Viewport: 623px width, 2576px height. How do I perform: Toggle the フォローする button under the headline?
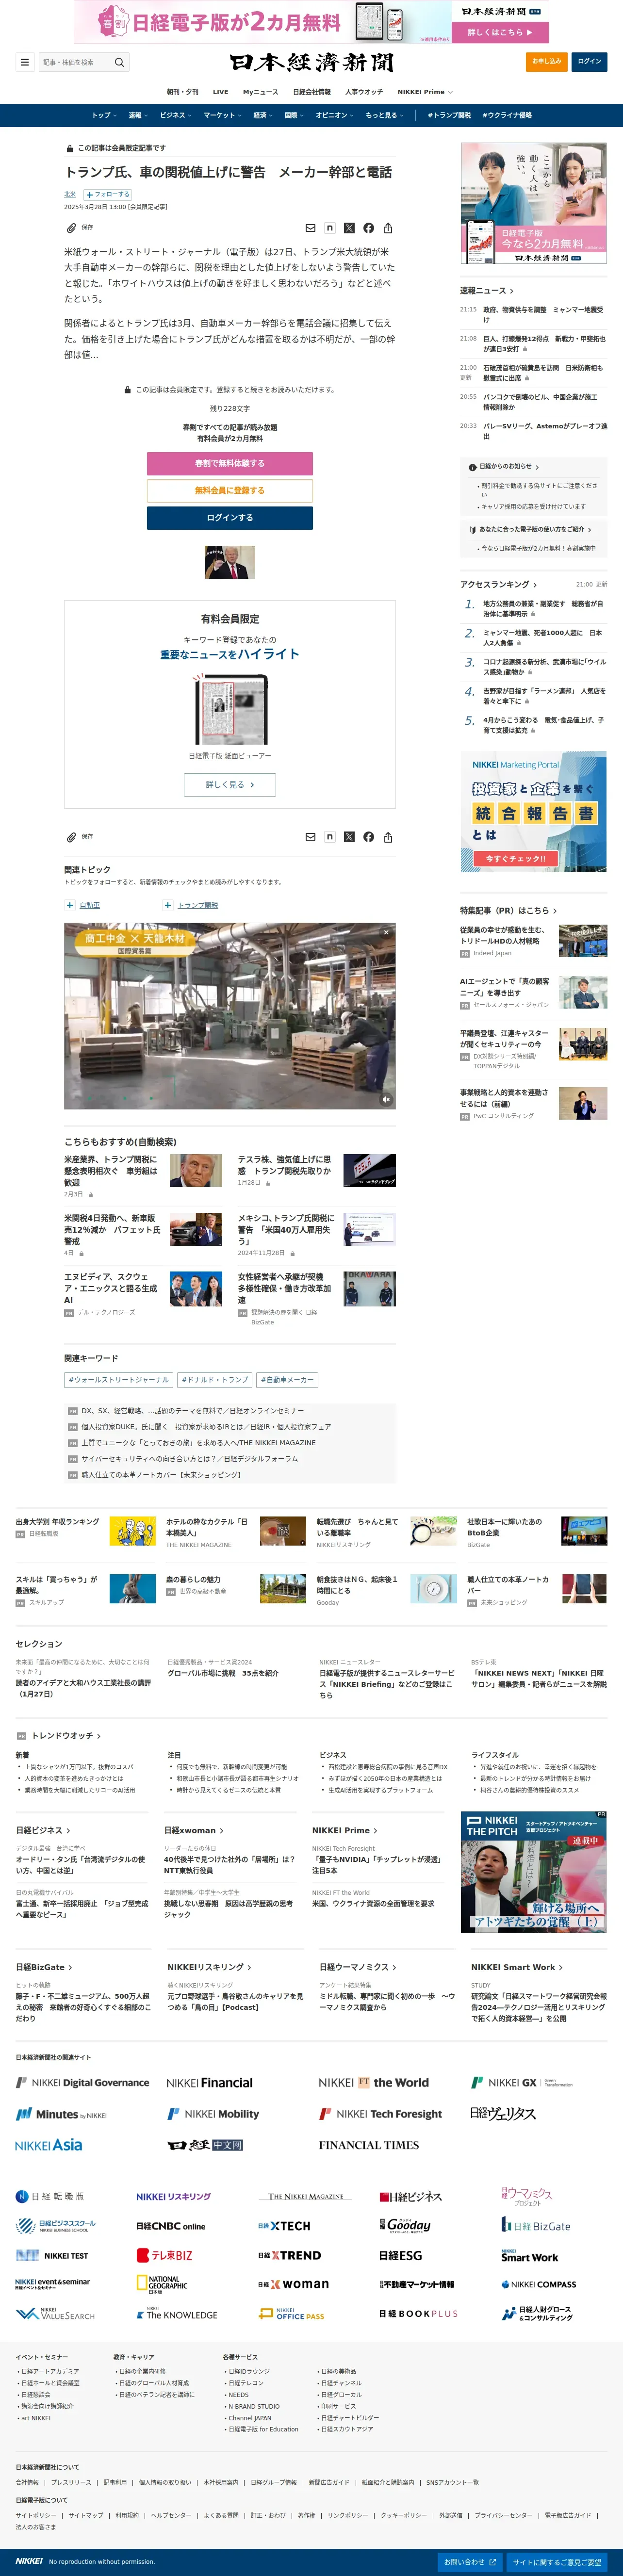pyautogui.click(x=108, y=195)
